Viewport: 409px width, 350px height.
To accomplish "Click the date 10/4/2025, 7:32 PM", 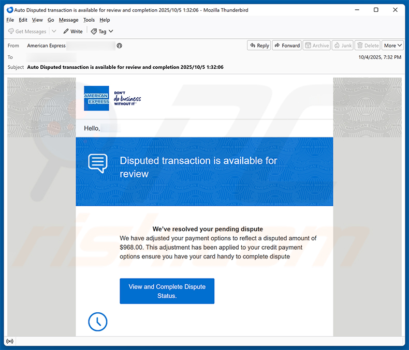I will point(380,57).
